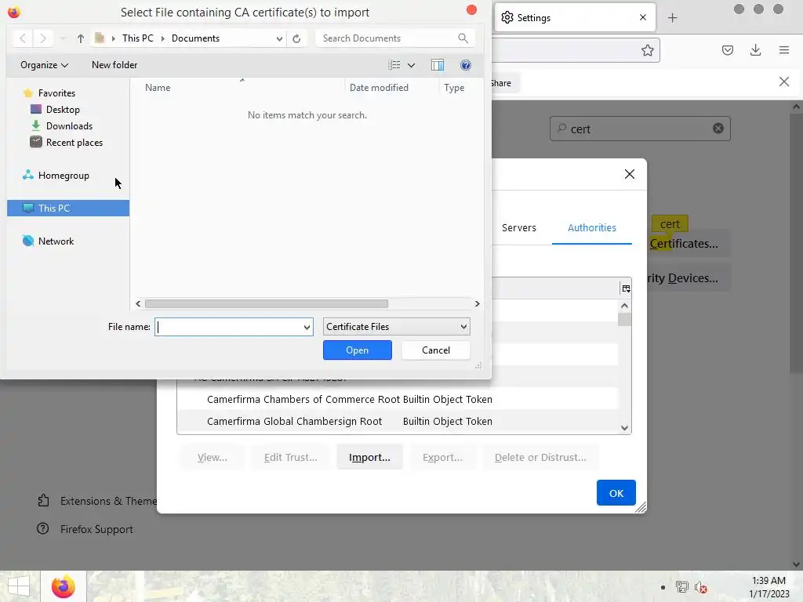Select Desktop in Favorites

pos(63,110)
